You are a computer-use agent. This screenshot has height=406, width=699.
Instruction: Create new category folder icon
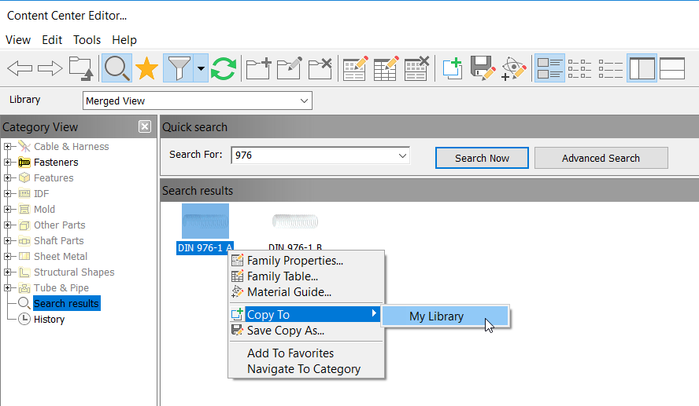[258, 68]
